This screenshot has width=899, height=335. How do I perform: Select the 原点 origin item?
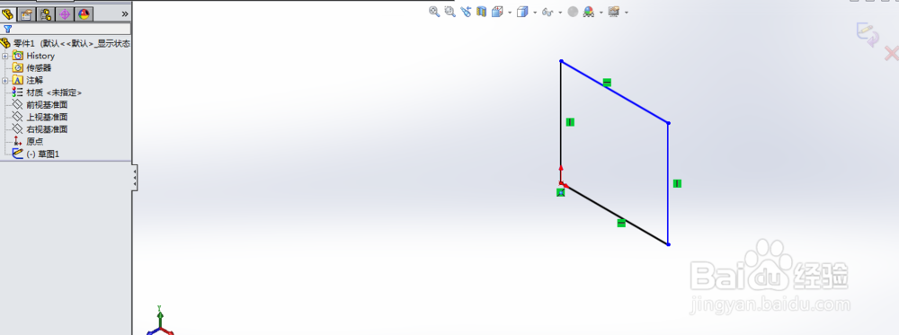point(34,141)
